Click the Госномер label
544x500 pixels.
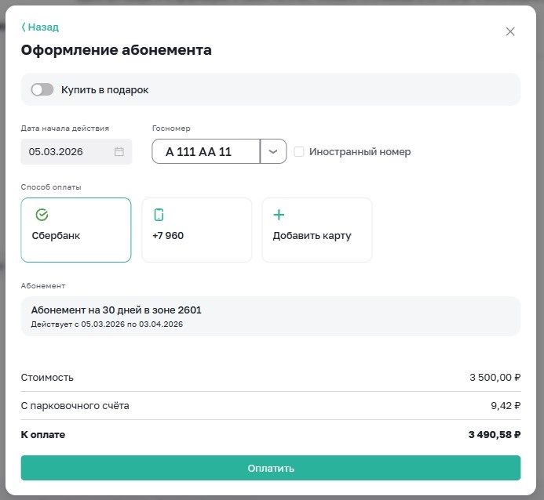(x=171, y=129)
